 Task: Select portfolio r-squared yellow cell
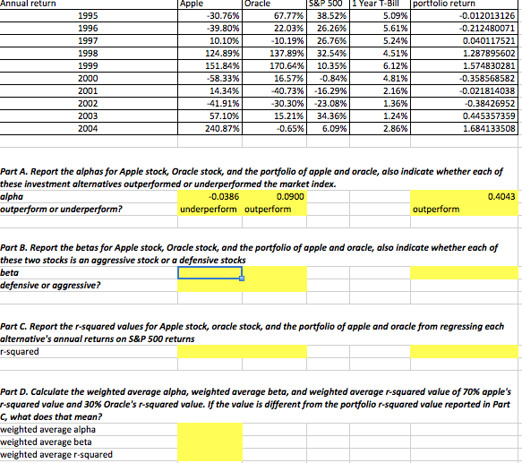pos(464,352)
